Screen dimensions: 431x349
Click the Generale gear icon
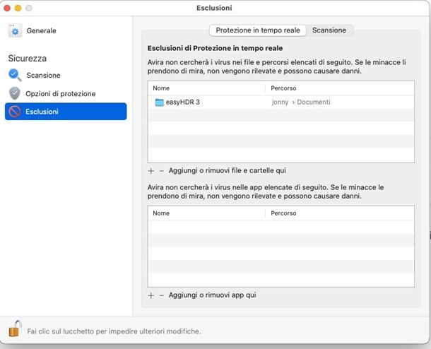tap(15, 30)
